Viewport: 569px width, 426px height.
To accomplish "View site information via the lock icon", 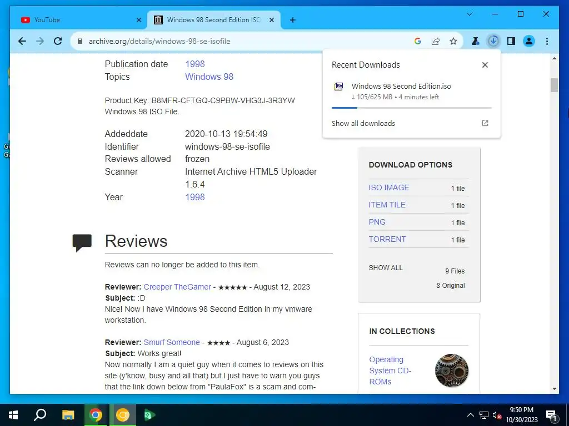I will point(80,41).
